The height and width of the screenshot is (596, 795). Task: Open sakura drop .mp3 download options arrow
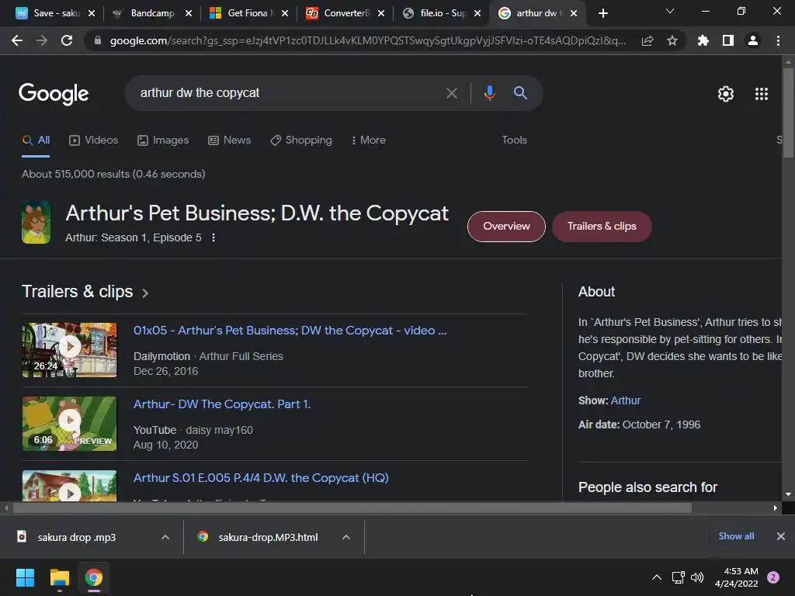click(x=165, y=537)
